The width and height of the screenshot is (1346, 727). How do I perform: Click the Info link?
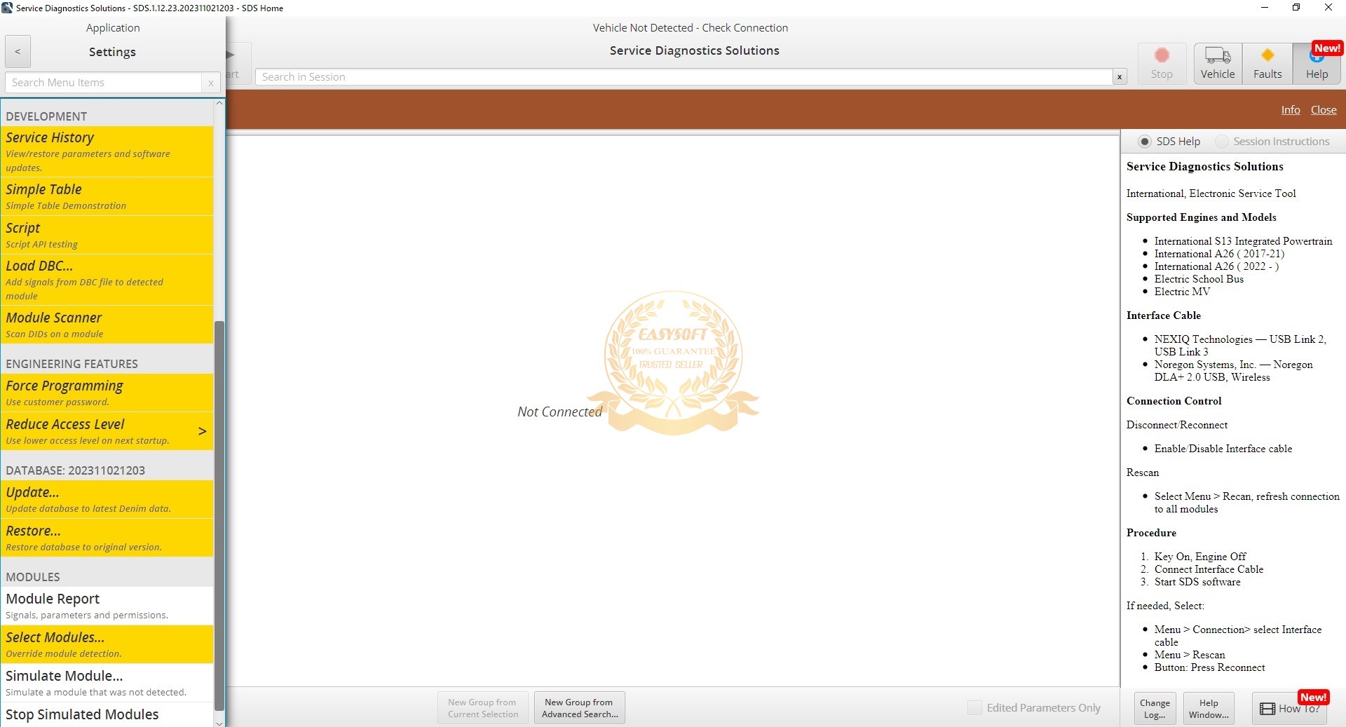(1290, 110)
